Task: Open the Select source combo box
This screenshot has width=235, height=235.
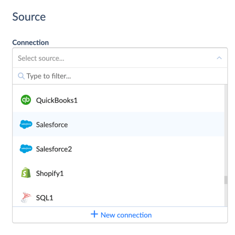Action: click(120, 58)
